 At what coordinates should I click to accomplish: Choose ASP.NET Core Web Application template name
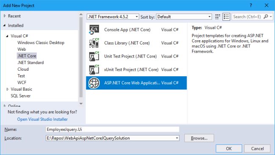pyautogui.click(x=132, y=83)
